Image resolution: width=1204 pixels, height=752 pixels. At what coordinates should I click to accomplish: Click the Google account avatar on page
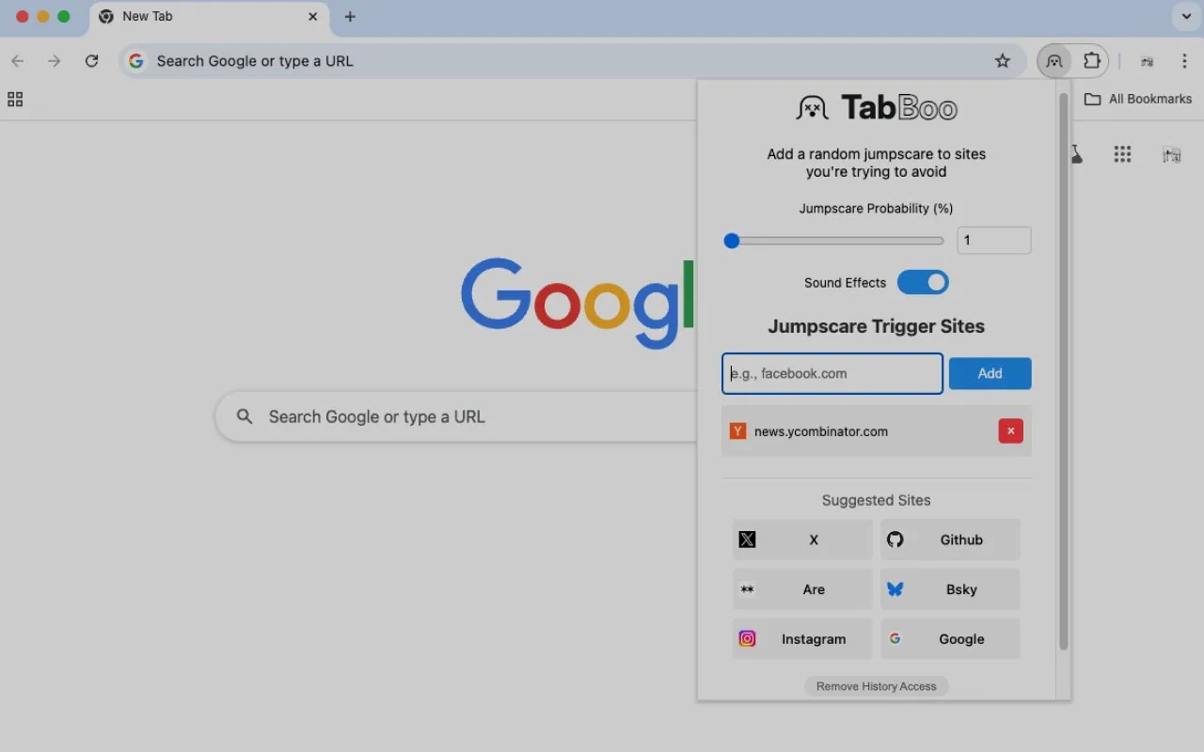pyautogui.click(x=1171, y=155)
